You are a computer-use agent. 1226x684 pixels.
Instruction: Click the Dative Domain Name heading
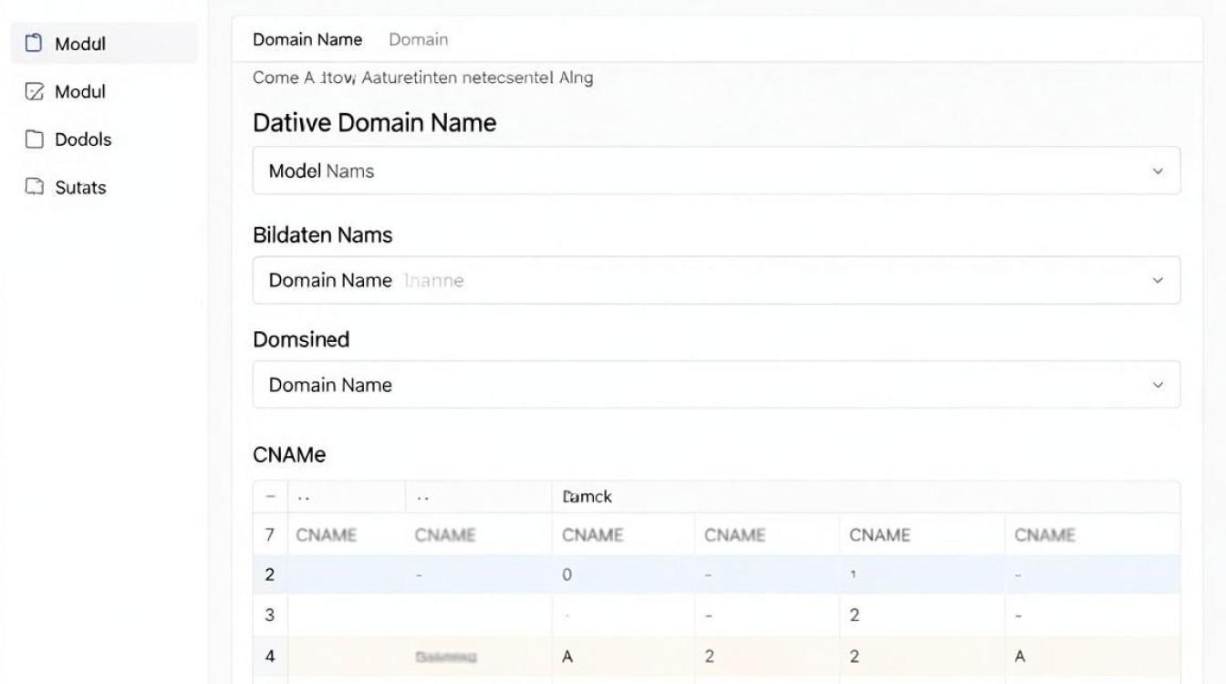tap(375, 122)
